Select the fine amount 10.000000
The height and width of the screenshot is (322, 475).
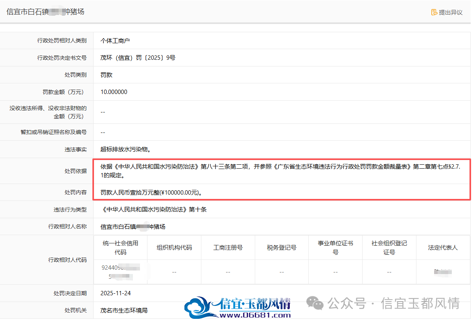(x=114, y=92)
